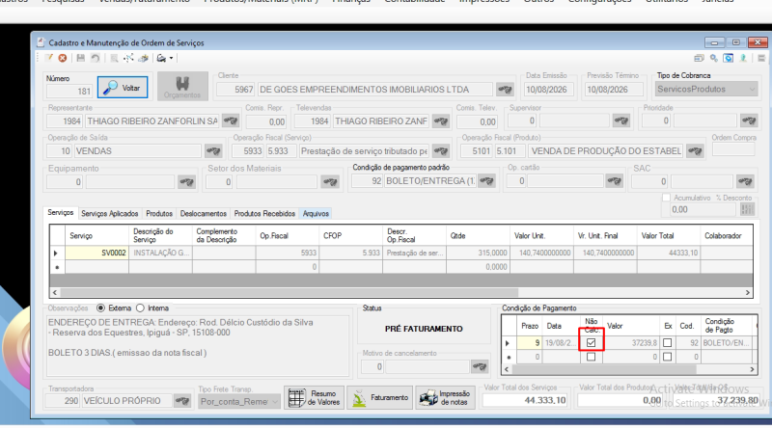Select the Interna observation radio button

coord(140,308)
